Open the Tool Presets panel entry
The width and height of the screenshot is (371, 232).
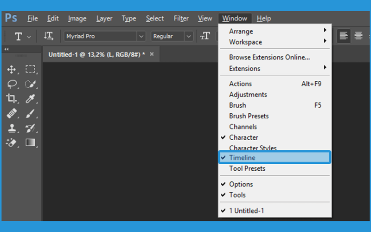coord(275,168)
